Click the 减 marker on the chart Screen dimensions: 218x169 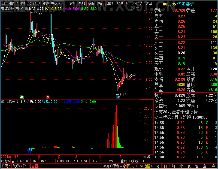22,97
